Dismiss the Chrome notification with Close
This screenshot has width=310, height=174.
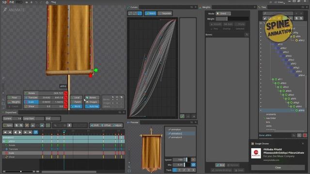[278, 168]
